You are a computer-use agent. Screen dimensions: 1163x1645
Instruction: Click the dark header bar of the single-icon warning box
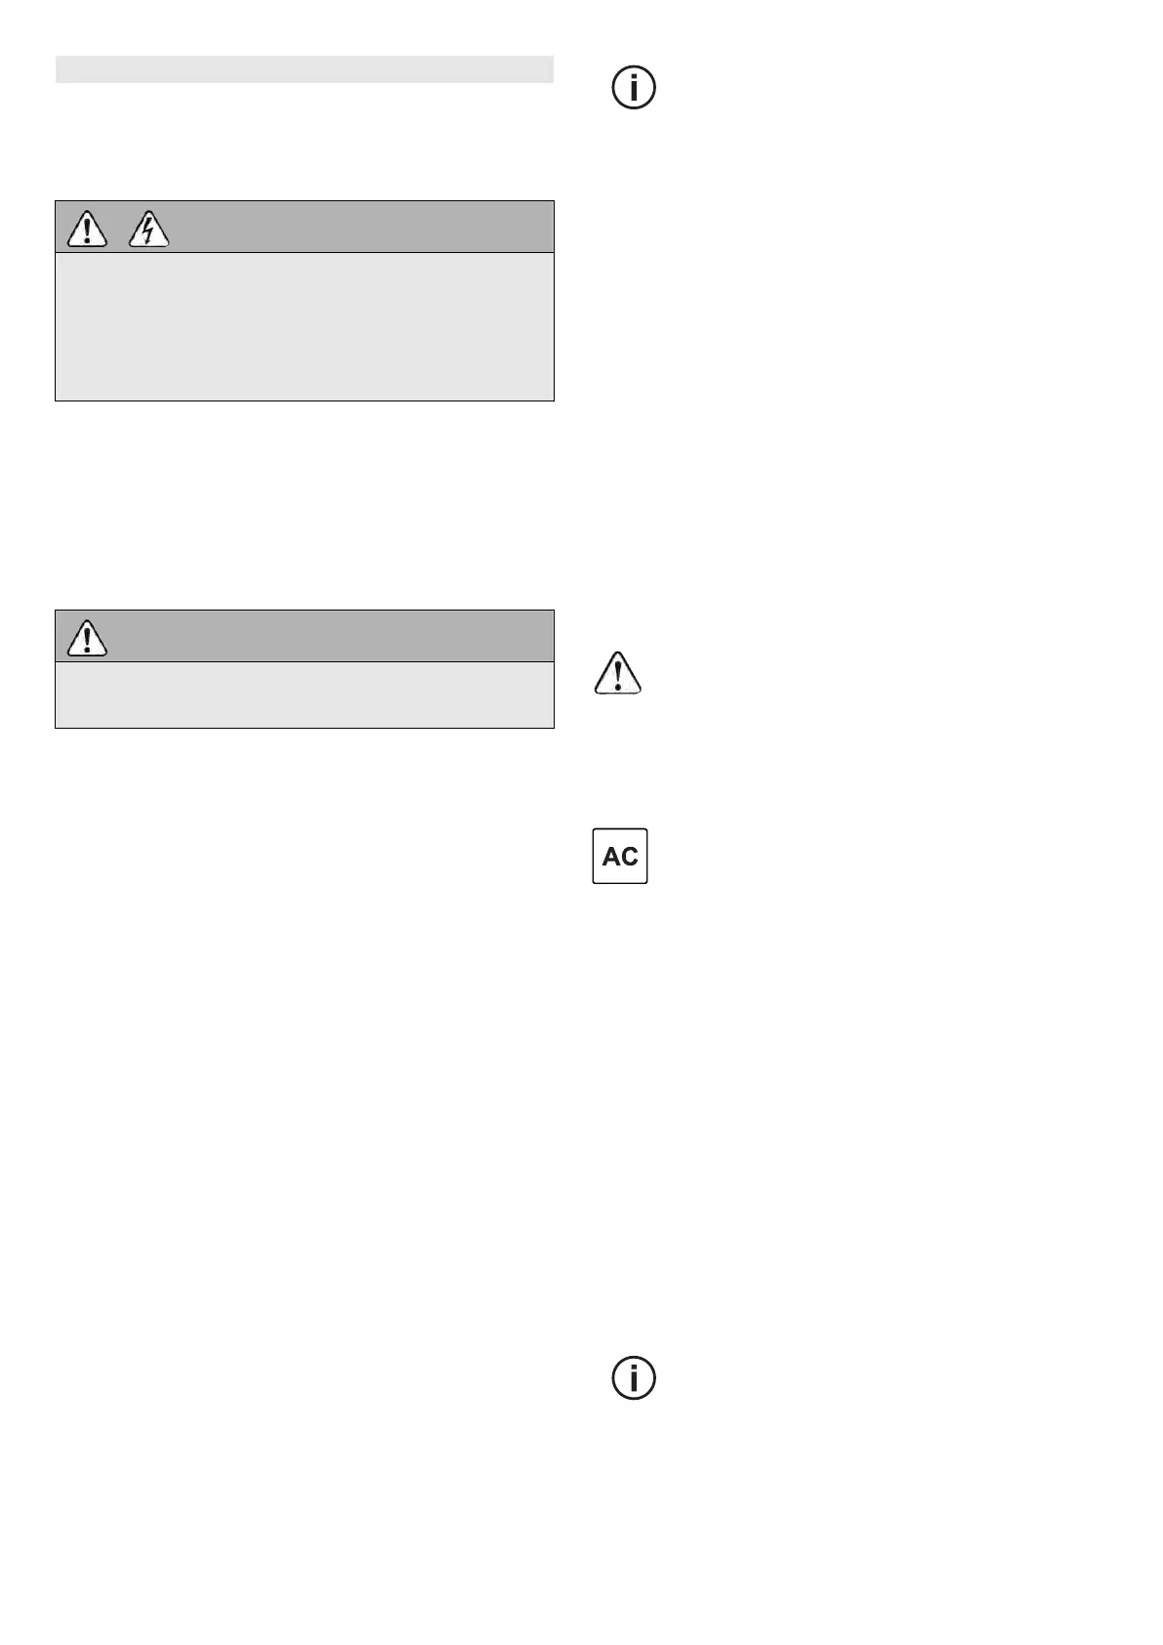point(332,637)
